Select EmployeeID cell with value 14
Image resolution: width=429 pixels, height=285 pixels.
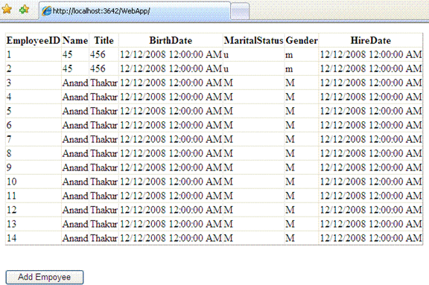tap(34, 238)
